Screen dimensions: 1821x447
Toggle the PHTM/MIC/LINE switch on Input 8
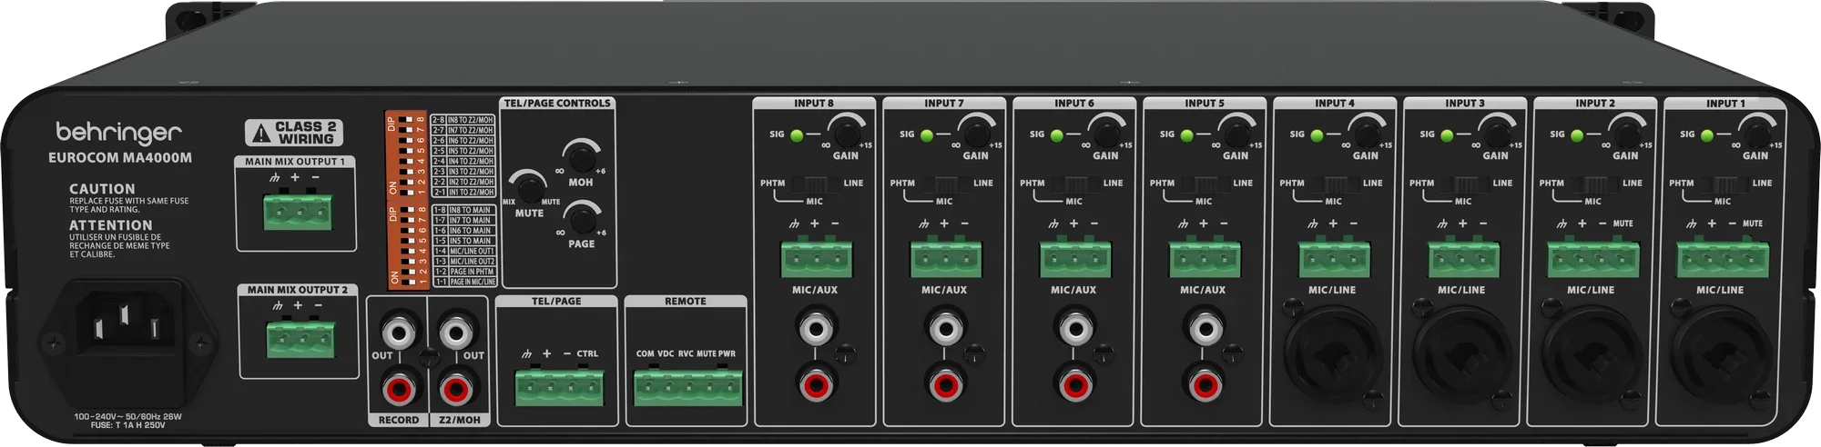[x=813, y=184]
